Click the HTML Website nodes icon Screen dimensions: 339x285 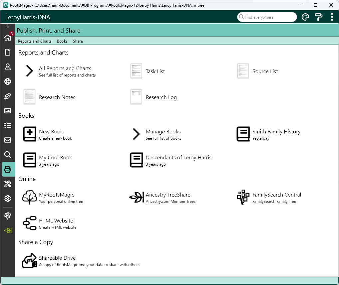(x=30, y=223)
